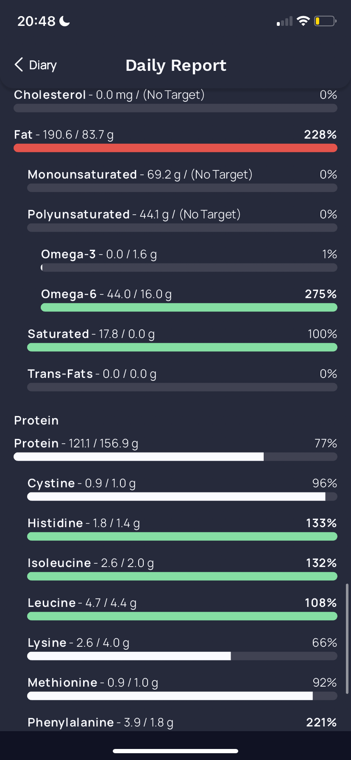Tap the Daily Report title
Screen dimensions: 351x760
click(x=176, y=65)
